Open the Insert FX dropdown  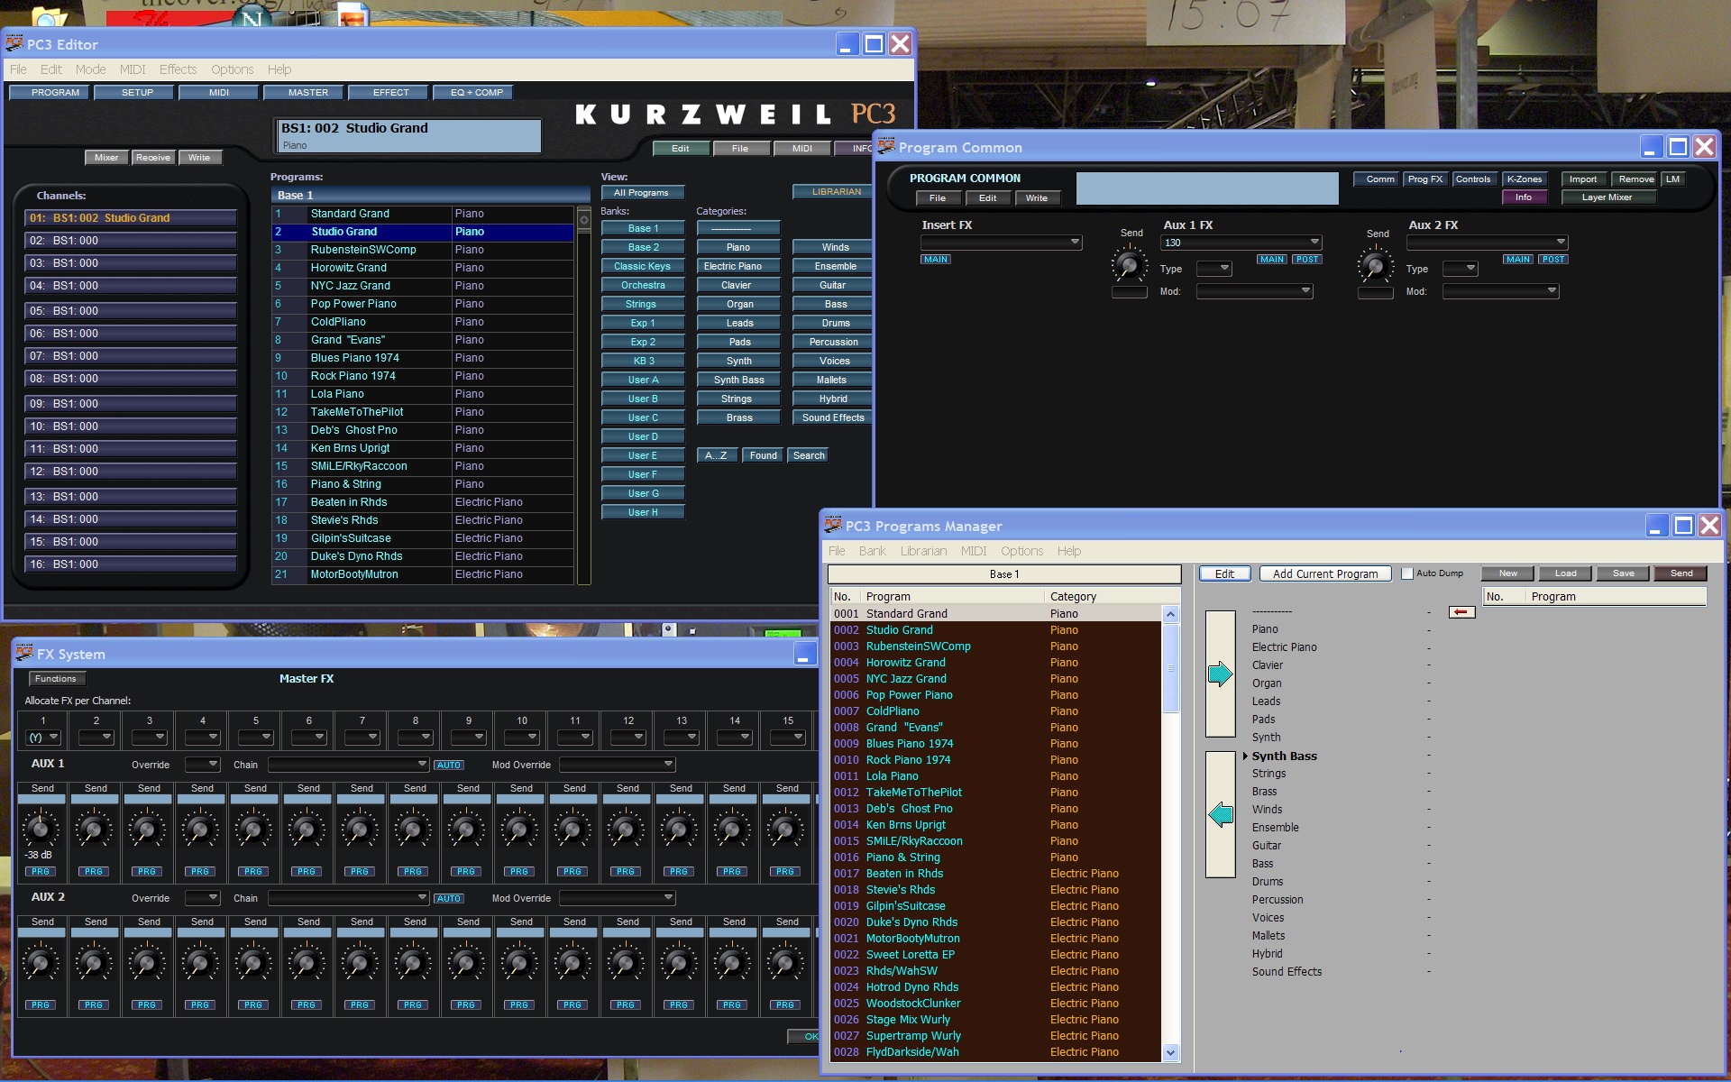click(1001, 243)
